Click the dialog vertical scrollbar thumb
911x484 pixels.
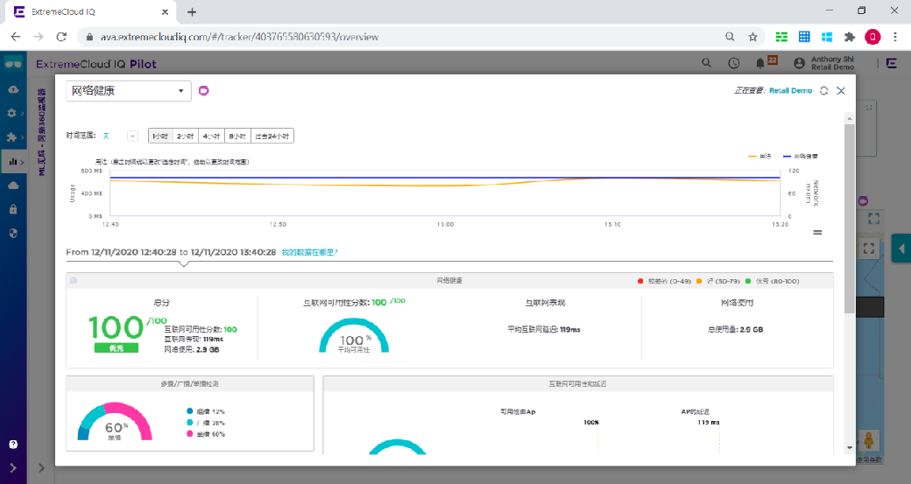click(850, 219)
